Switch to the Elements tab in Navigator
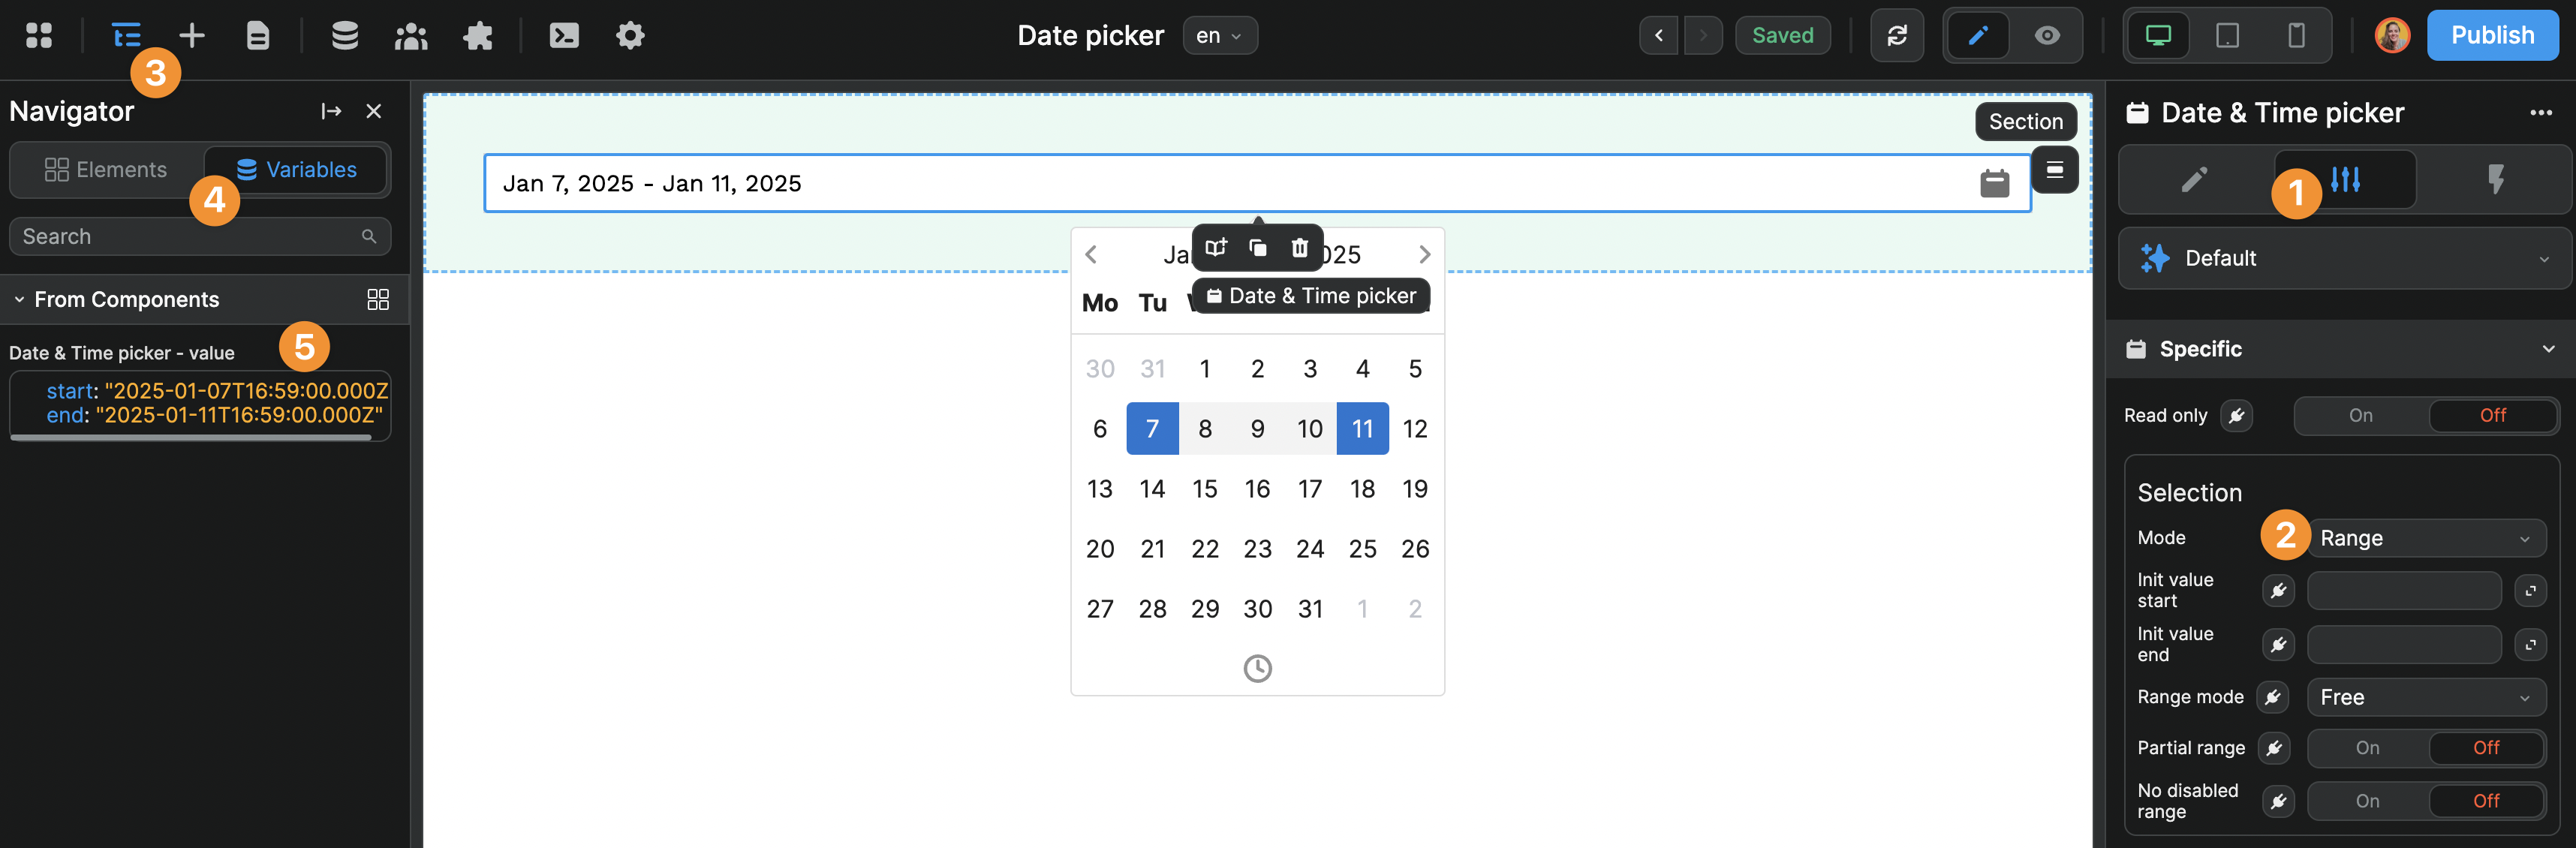 (x=106, y=169)
